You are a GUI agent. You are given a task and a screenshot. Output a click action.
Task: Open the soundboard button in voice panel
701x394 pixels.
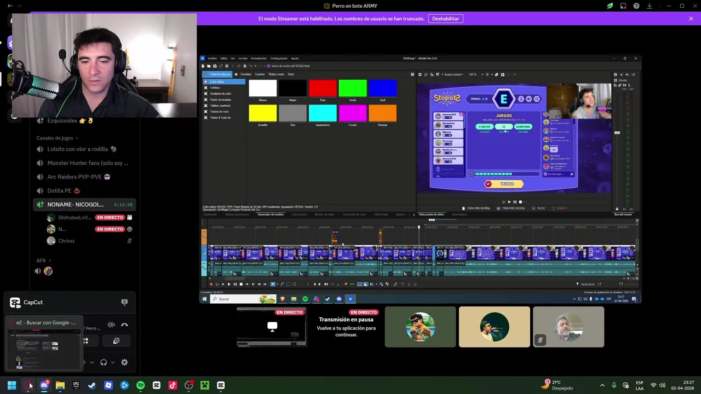(116, 341)
